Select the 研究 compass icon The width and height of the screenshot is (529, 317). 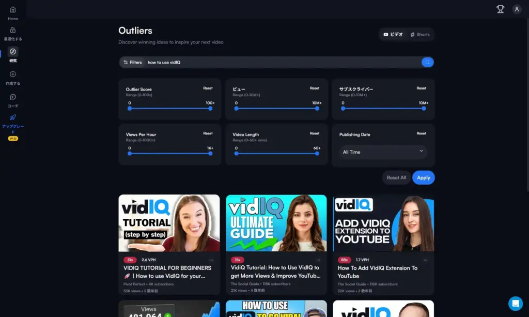pos(13,52)
